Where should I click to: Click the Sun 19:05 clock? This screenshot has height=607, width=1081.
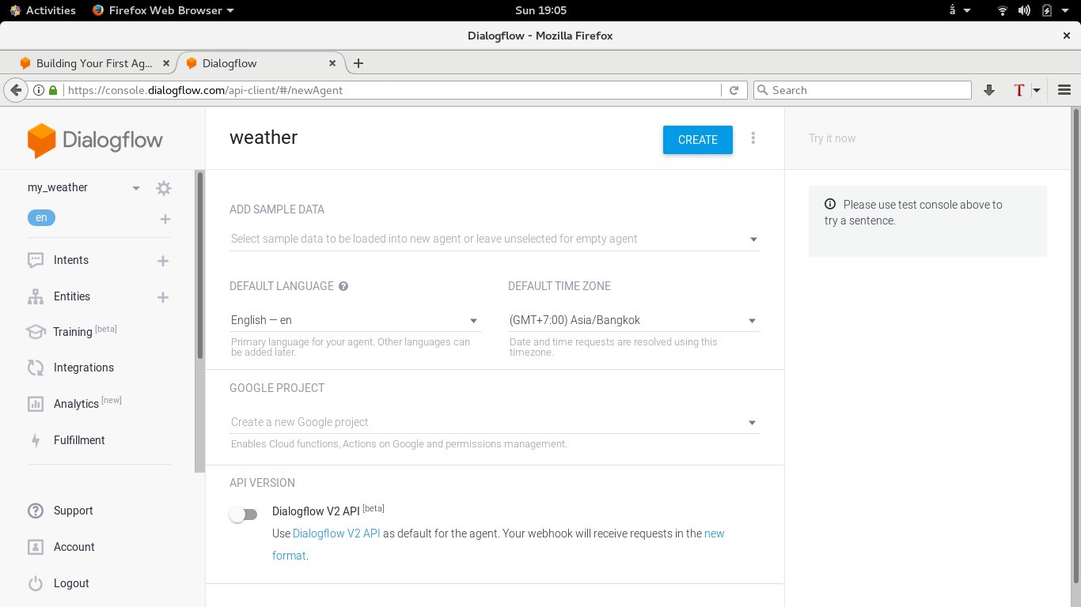coord(540,10)
